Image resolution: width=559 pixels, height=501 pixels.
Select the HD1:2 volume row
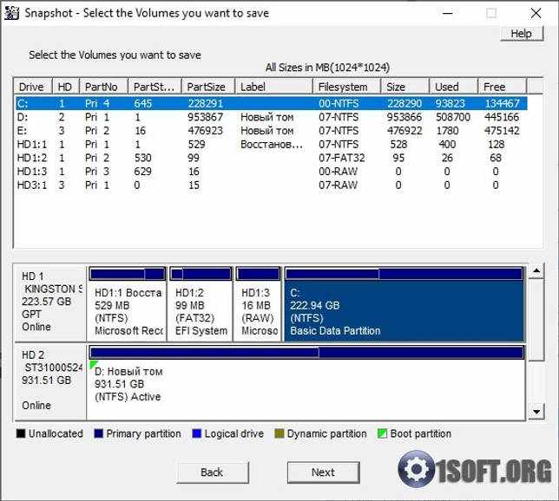272,158
